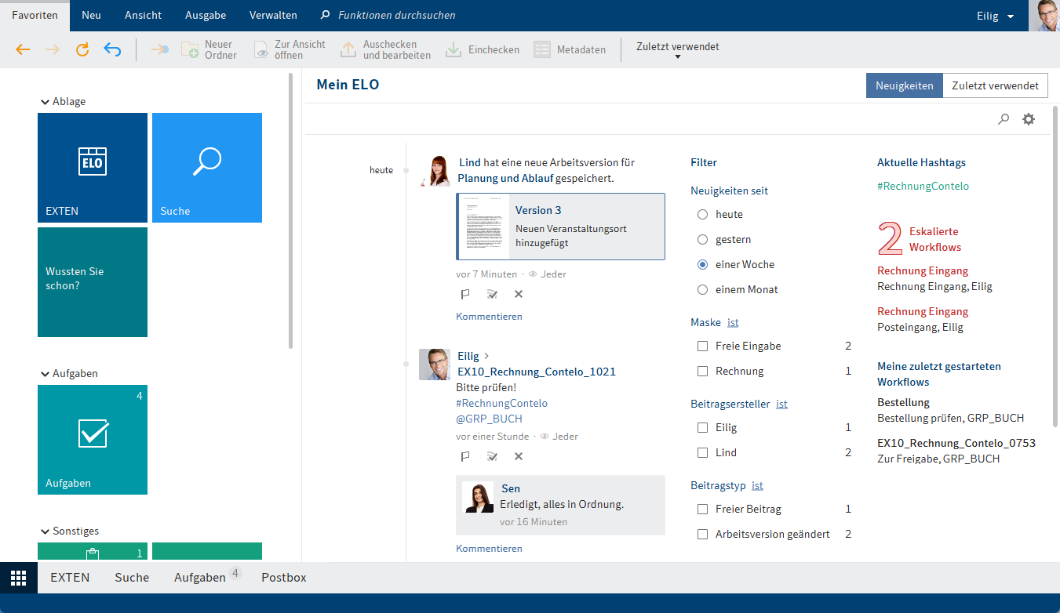
Task: Click the #RechnungContelo hashtag link
Action: point(923,186)
